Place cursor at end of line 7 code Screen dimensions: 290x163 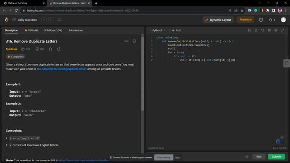pos(235,60)
